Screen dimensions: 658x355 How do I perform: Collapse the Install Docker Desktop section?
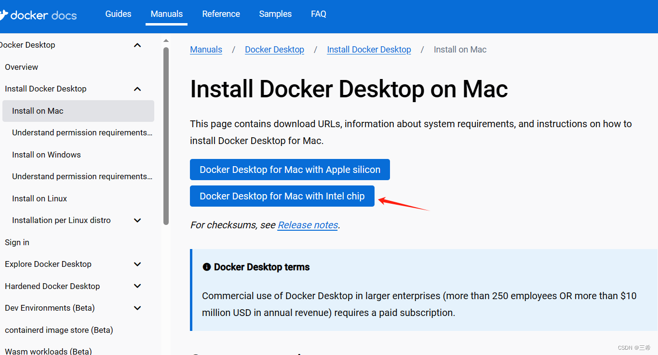click(137, 89)
